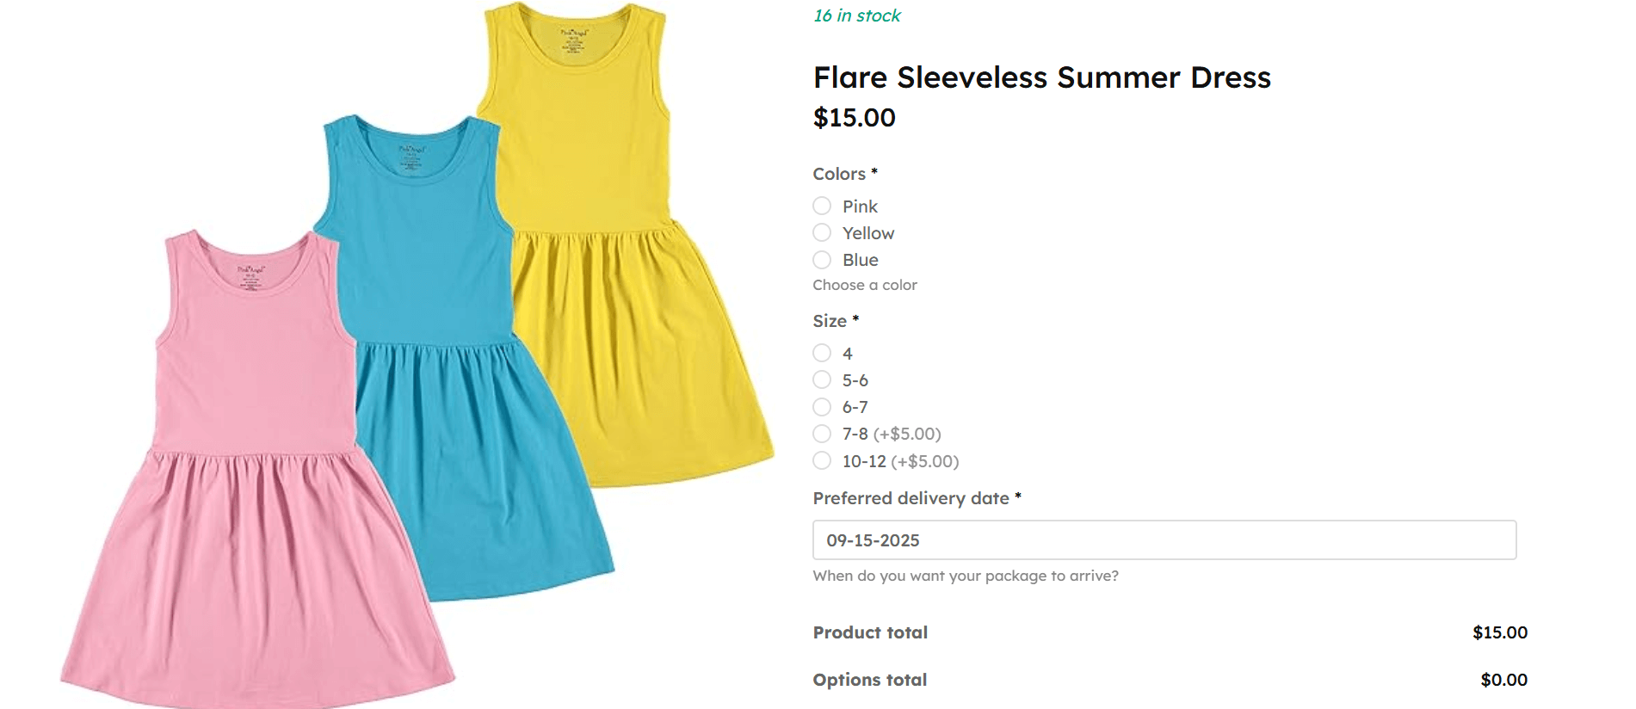Click the 'Colors' field label
Screen dimensions: 1636x709
pyautogui.click(x=839, y=174)
